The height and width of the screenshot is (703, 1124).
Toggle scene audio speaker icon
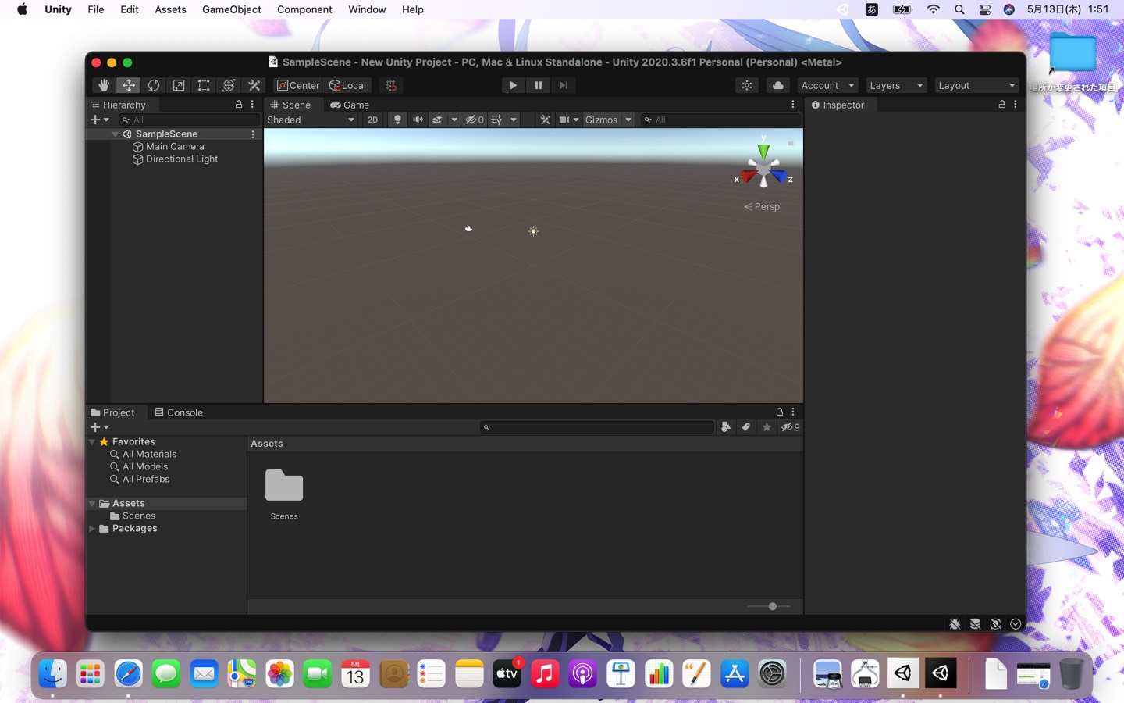pyautogui.click(x=418, y=120)
